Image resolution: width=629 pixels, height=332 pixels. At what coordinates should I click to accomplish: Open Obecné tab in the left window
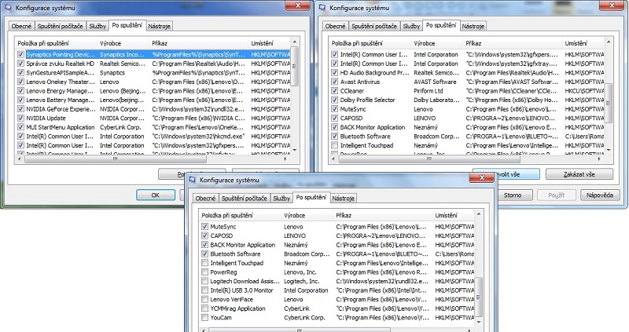(22, 26)
